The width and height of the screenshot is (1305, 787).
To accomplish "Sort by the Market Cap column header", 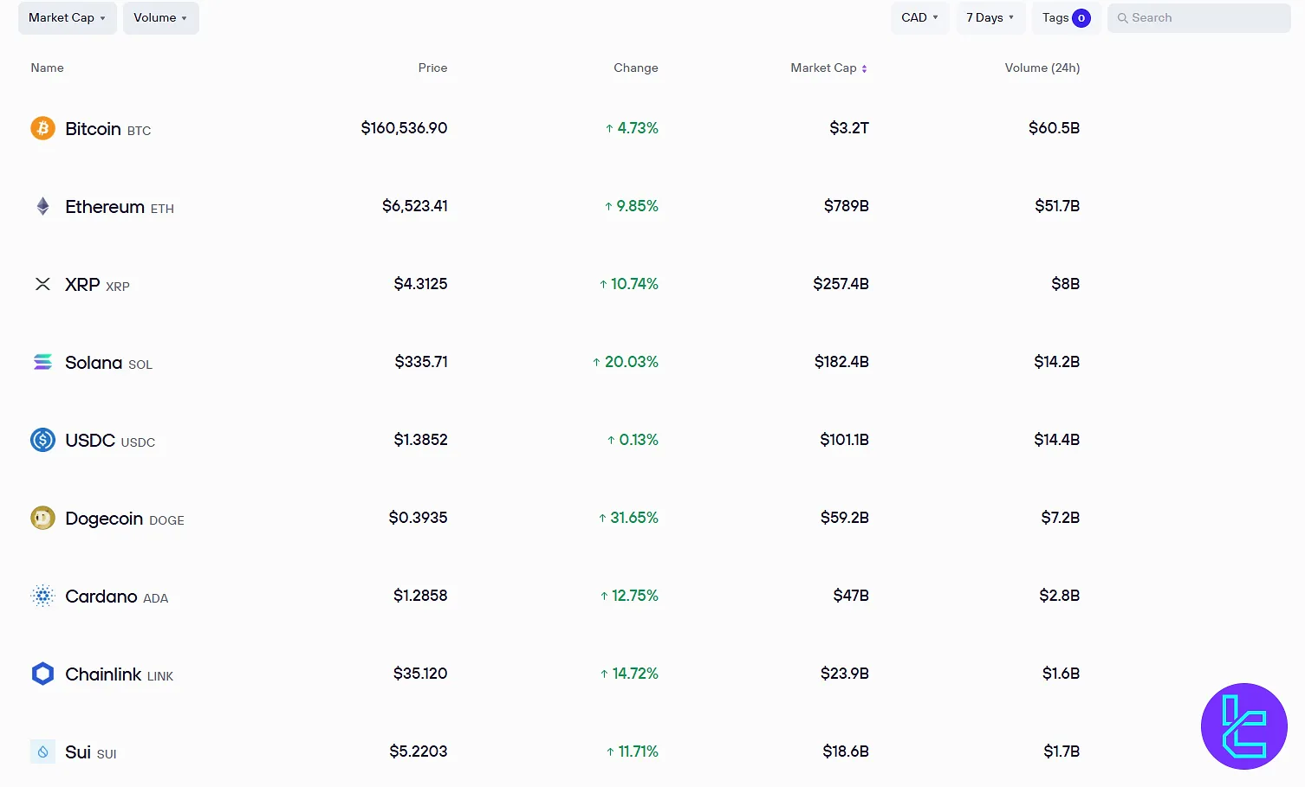I will coord(828,68).
